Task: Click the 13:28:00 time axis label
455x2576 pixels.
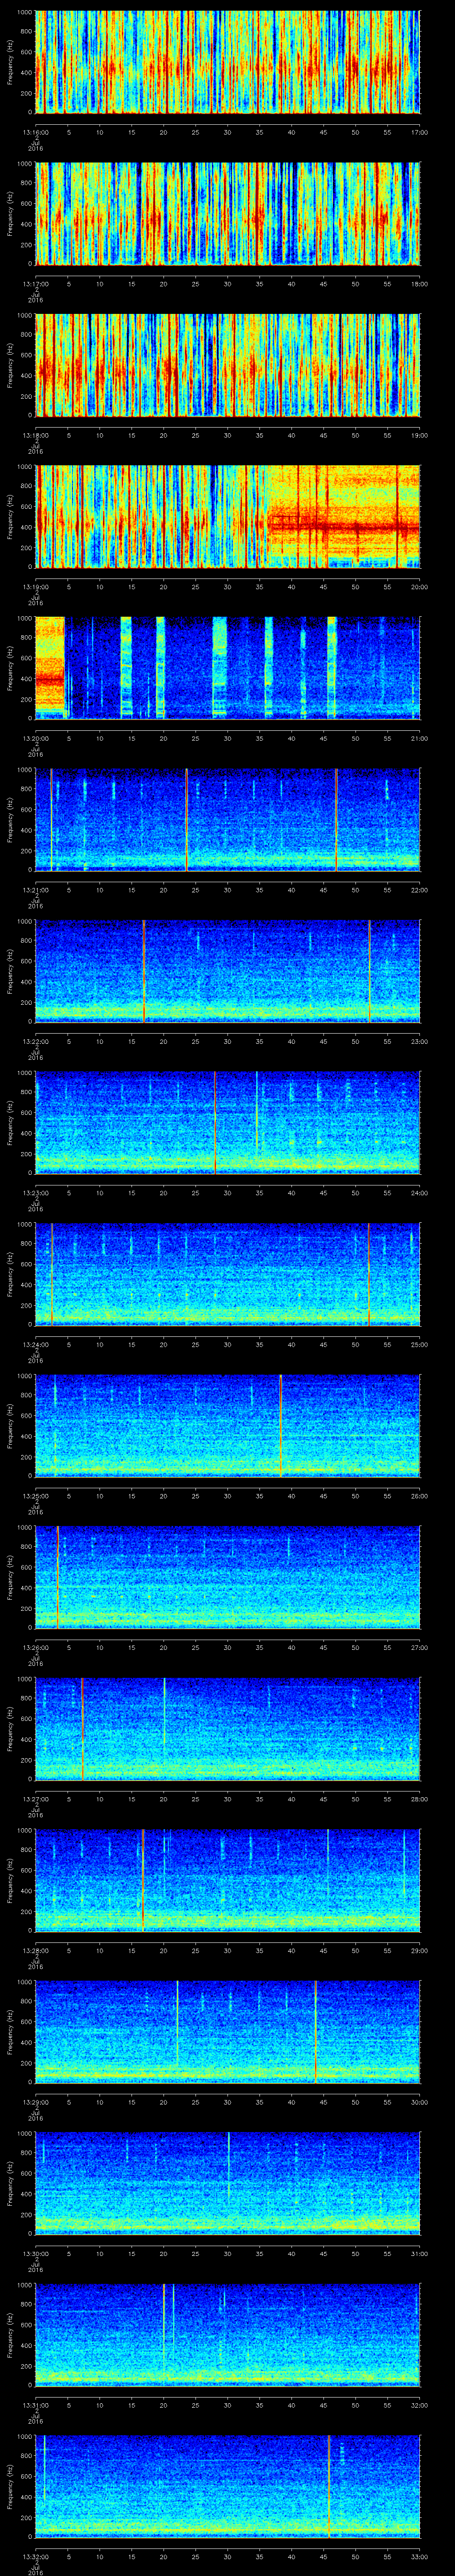Action: coord(35,1950)
